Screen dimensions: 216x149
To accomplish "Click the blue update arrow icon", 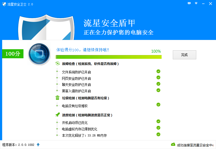I will (x=38, y=144).
